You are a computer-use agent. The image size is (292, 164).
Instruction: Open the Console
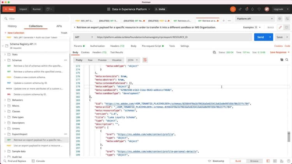click(39, 161)
